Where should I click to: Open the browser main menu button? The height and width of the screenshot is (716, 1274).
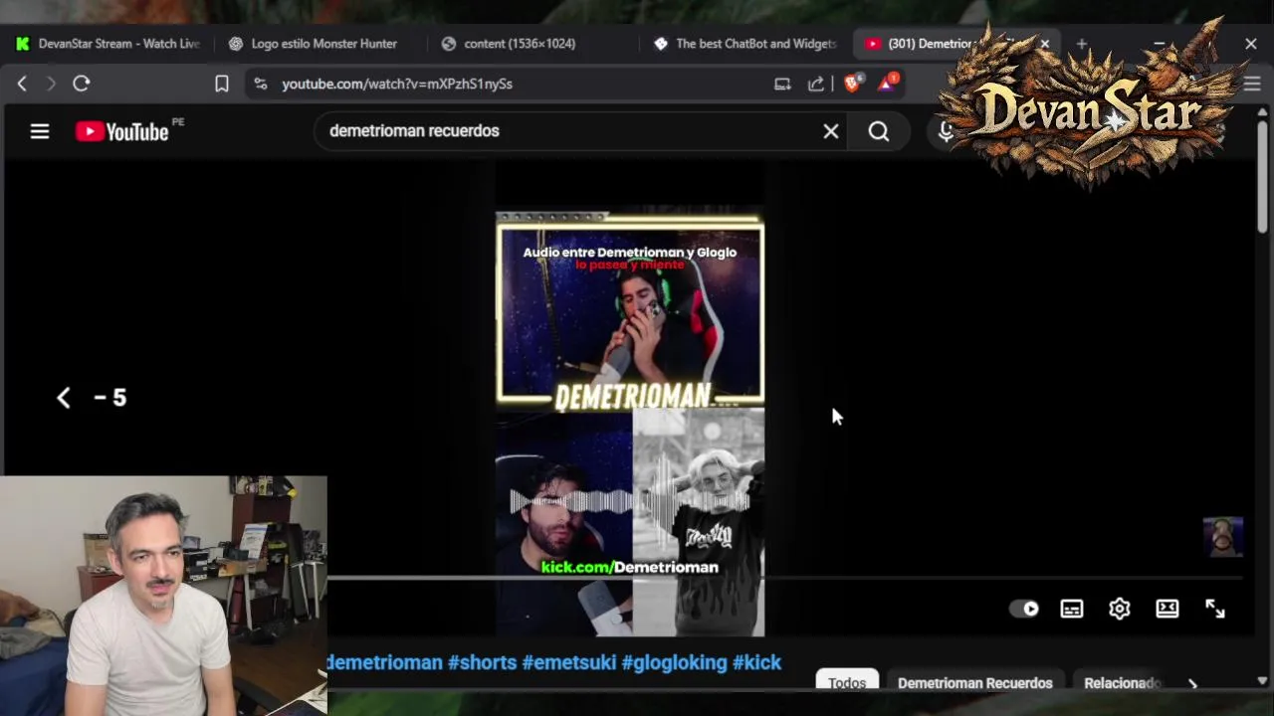tap(1252, 85)
